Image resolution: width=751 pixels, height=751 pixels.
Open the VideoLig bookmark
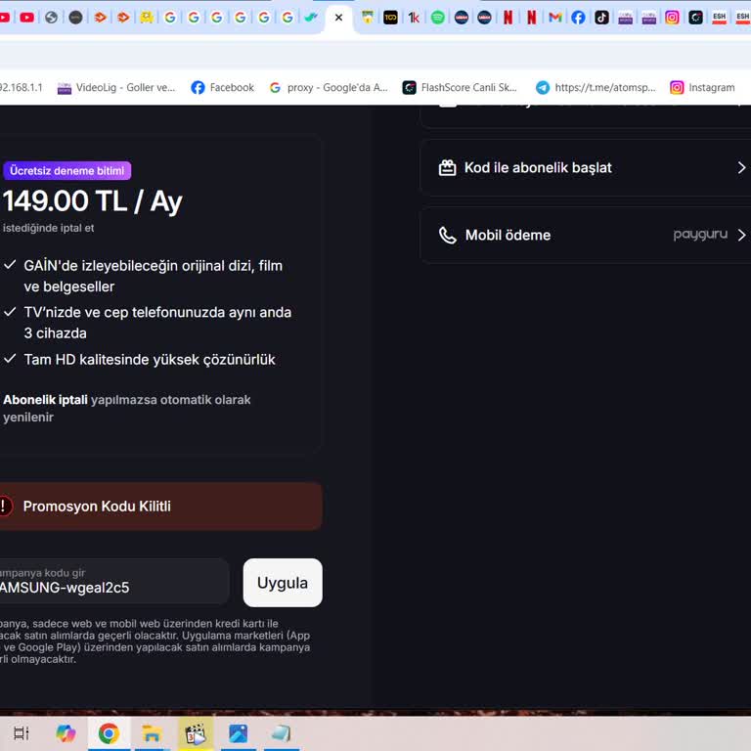click(116, 88)
